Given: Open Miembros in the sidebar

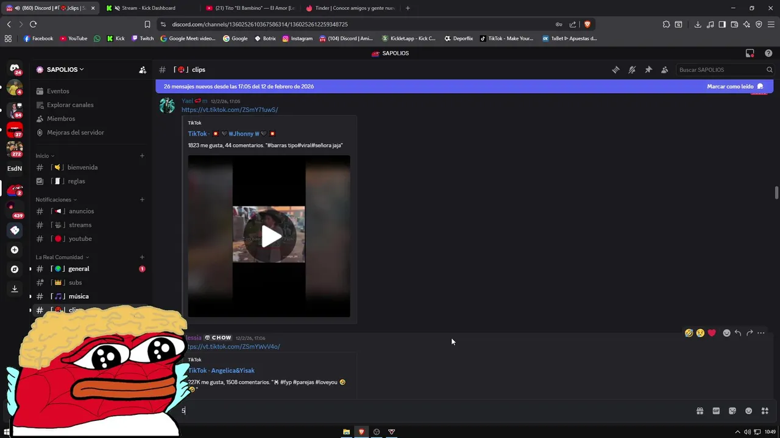Looking at the screenshot, I should (90, 119).
